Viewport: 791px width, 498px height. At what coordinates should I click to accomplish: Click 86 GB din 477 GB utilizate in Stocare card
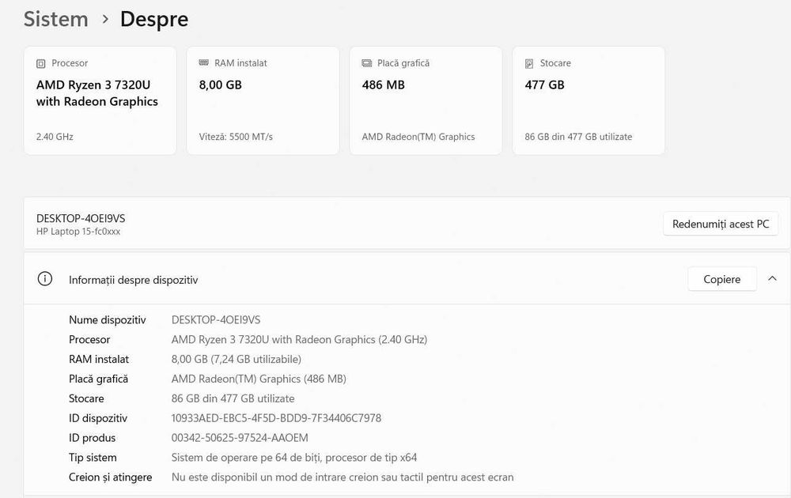[578, 137]
